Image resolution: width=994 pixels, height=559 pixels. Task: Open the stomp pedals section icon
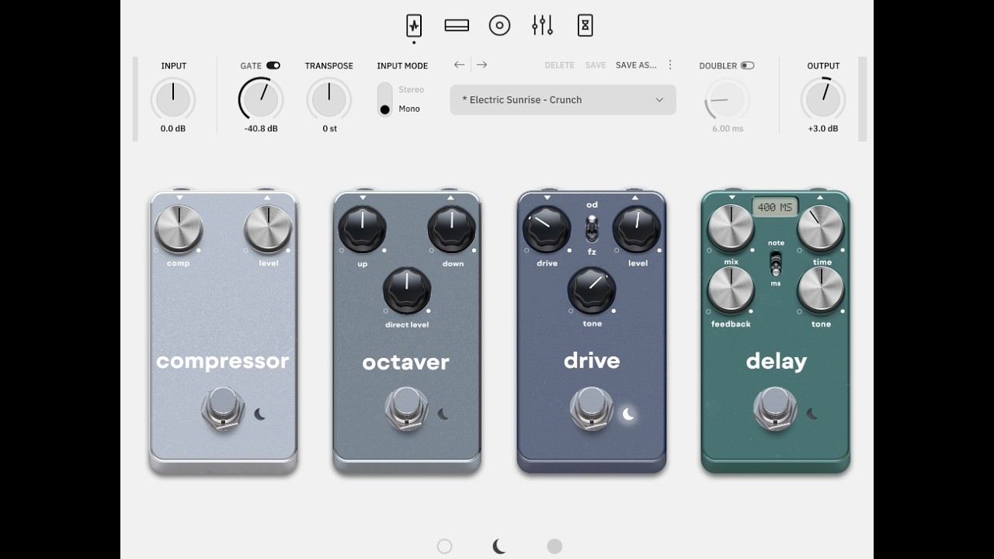pyautogui.click(x=414, y=26)
